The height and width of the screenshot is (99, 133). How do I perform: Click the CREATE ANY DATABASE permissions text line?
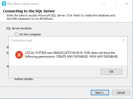tap(71, 57)
